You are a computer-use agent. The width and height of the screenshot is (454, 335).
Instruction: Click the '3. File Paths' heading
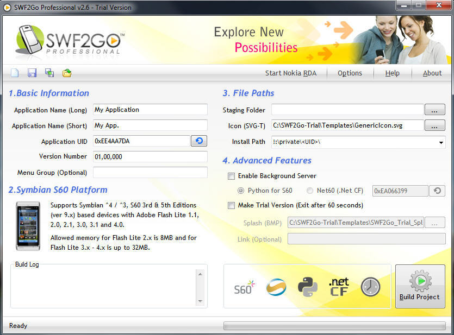click(x=248, y=93)
